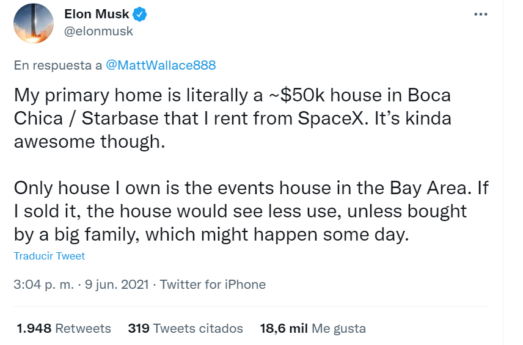
Task: Show the Me gusta likes list
Action: coord(338,329)
